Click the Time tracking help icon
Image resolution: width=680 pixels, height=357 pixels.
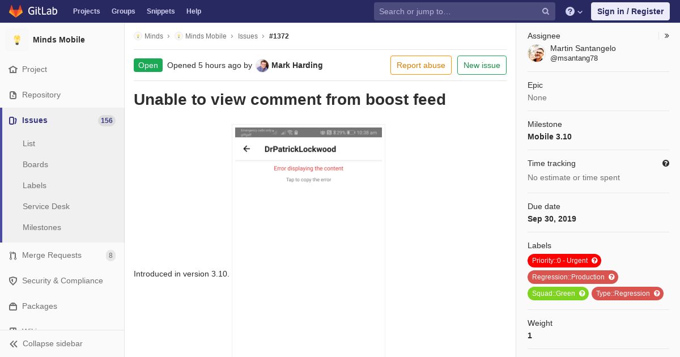click(x=666, y=163)
